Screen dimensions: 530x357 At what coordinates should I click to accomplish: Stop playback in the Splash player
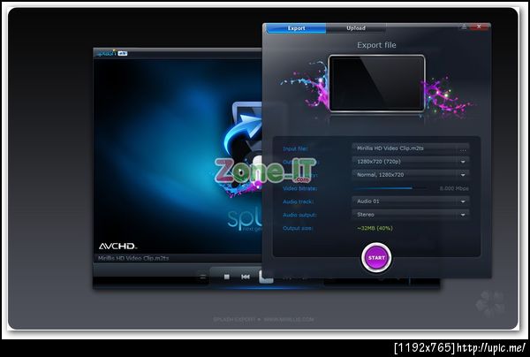pyautogui.click(x=227, y=277)
